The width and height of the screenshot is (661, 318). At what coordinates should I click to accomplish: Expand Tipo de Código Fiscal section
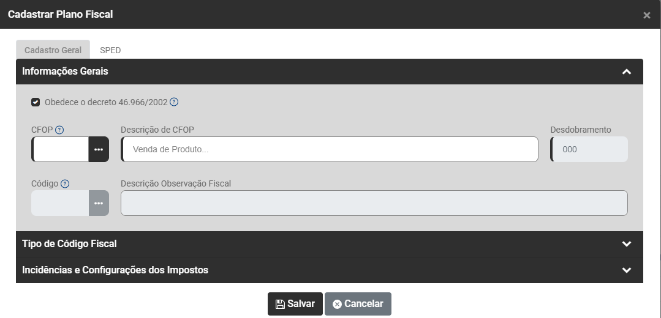(x=626, y=244)
